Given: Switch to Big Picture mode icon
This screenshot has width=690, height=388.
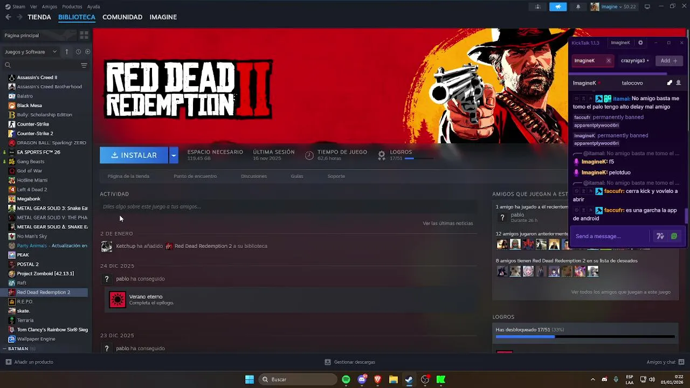Looking at the screenshot, I should click(647, 6).
